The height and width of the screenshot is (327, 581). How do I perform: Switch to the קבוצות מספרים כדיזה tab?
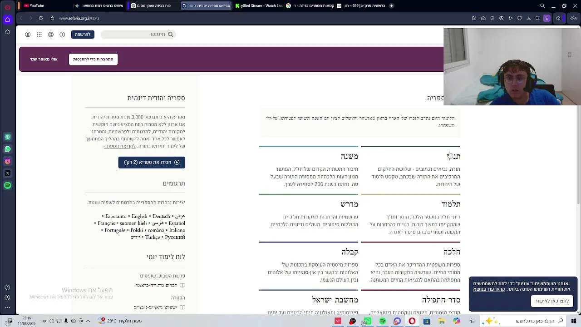point(310,6)
